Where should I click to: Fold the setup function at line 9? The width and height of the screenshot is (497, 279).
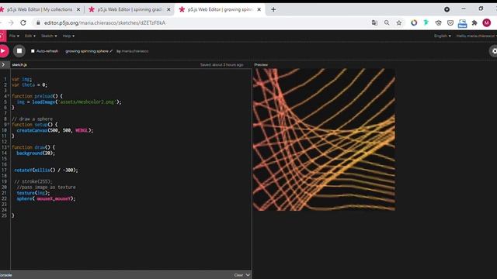pyautogui.click(x=9, y=124)
